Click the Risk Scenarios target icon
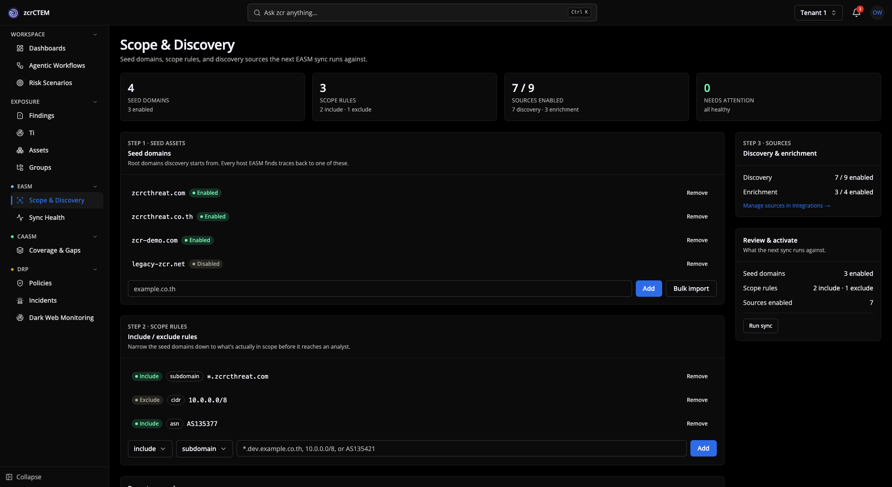This screenshot has height=487, width=892. pyautogui.click(x=20, y=83)
